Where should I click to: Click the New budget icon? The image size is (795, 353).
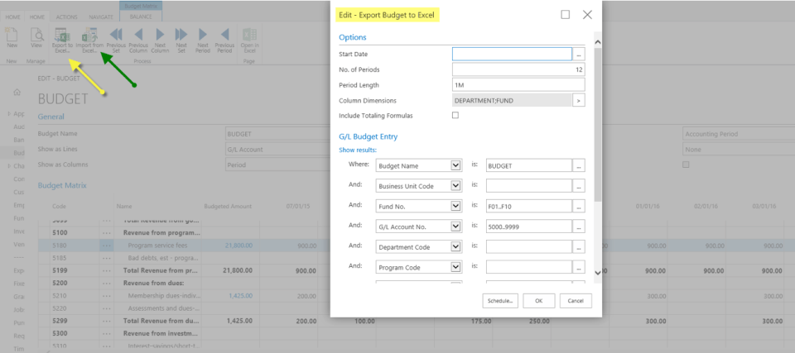pyautogui.click(x=12, y=36)
